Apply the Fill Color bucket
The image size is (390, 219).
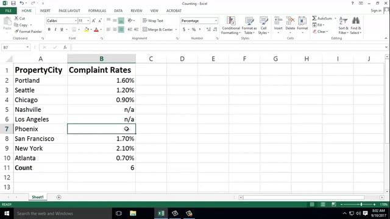point(87,30)
